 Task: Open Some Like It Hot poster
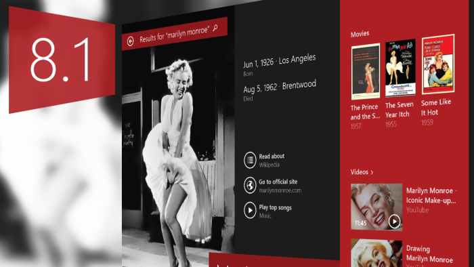438,64
